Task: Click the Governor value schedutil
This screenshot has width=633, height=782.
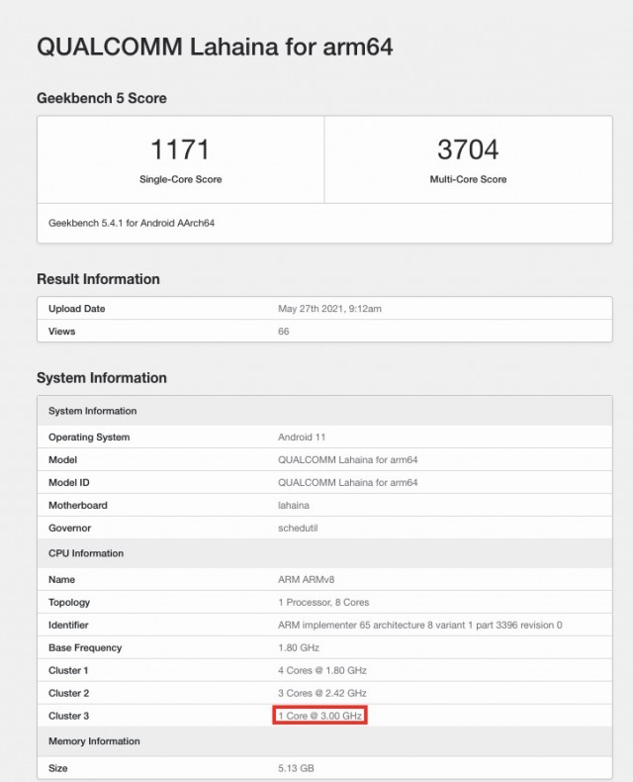Action: 298,529
